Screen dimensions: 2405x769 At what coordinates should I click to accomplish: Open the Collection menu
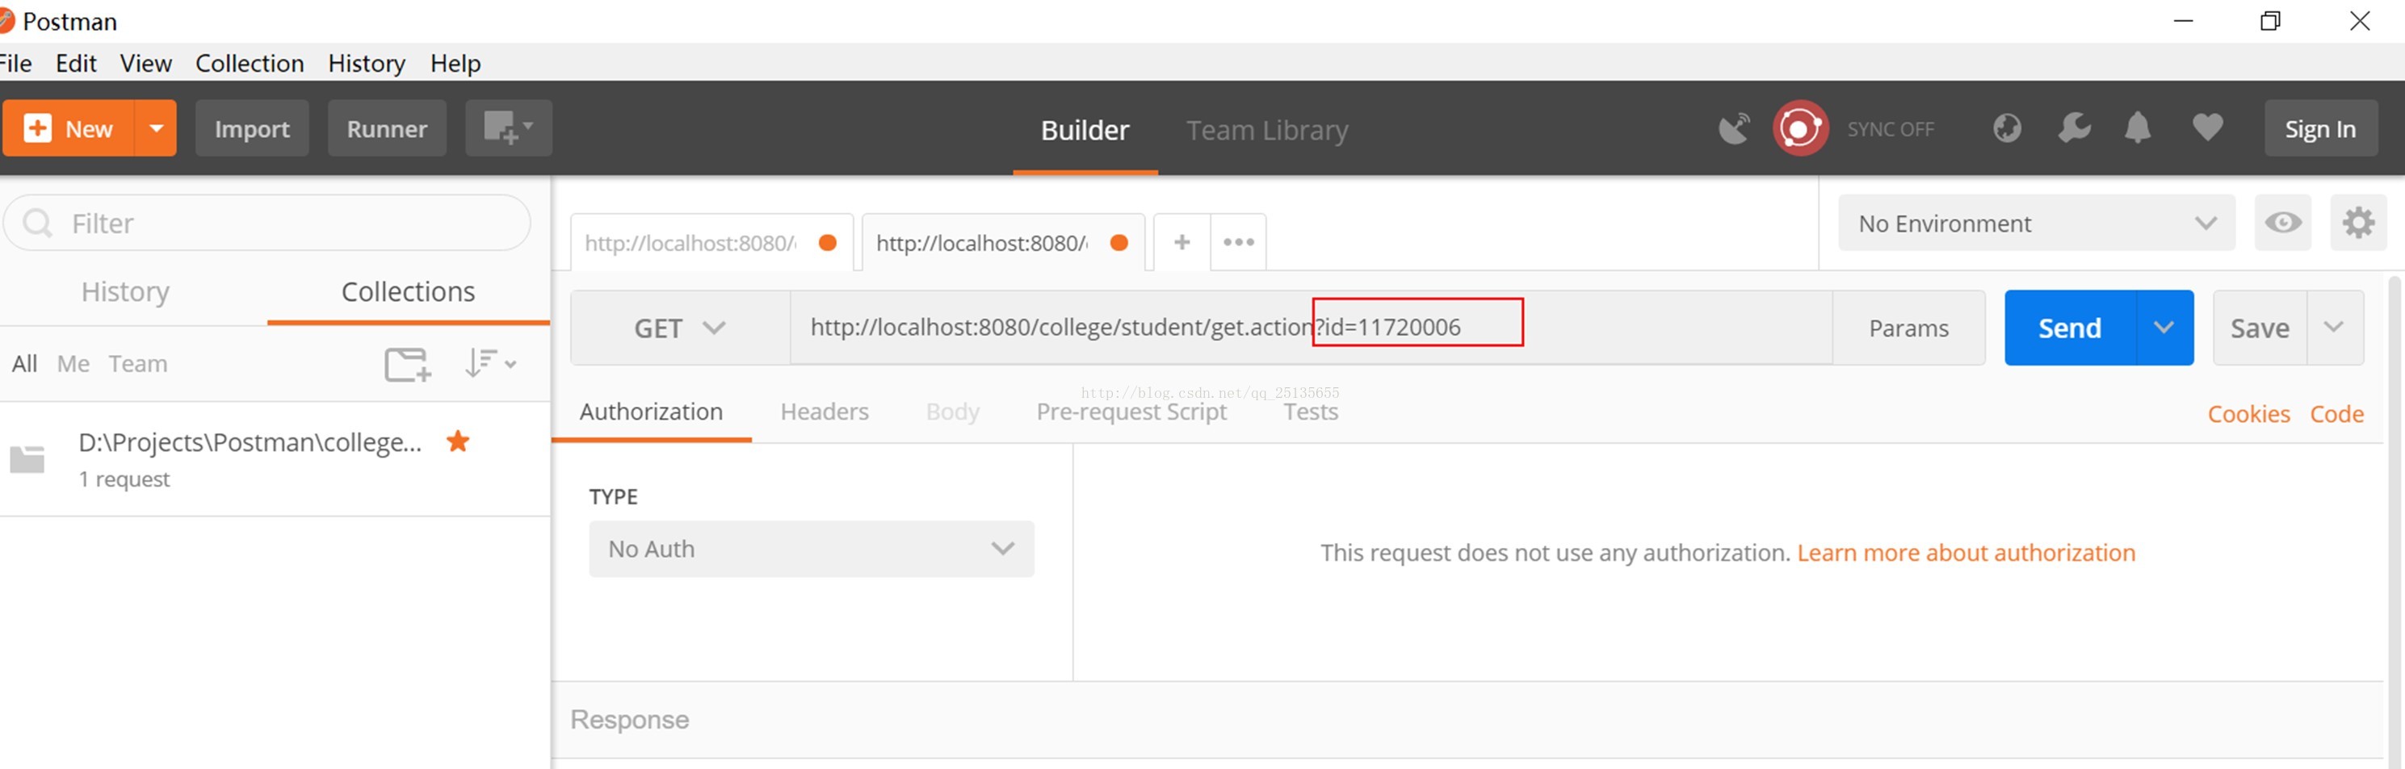pyautogui.click(x=250, y=64)
